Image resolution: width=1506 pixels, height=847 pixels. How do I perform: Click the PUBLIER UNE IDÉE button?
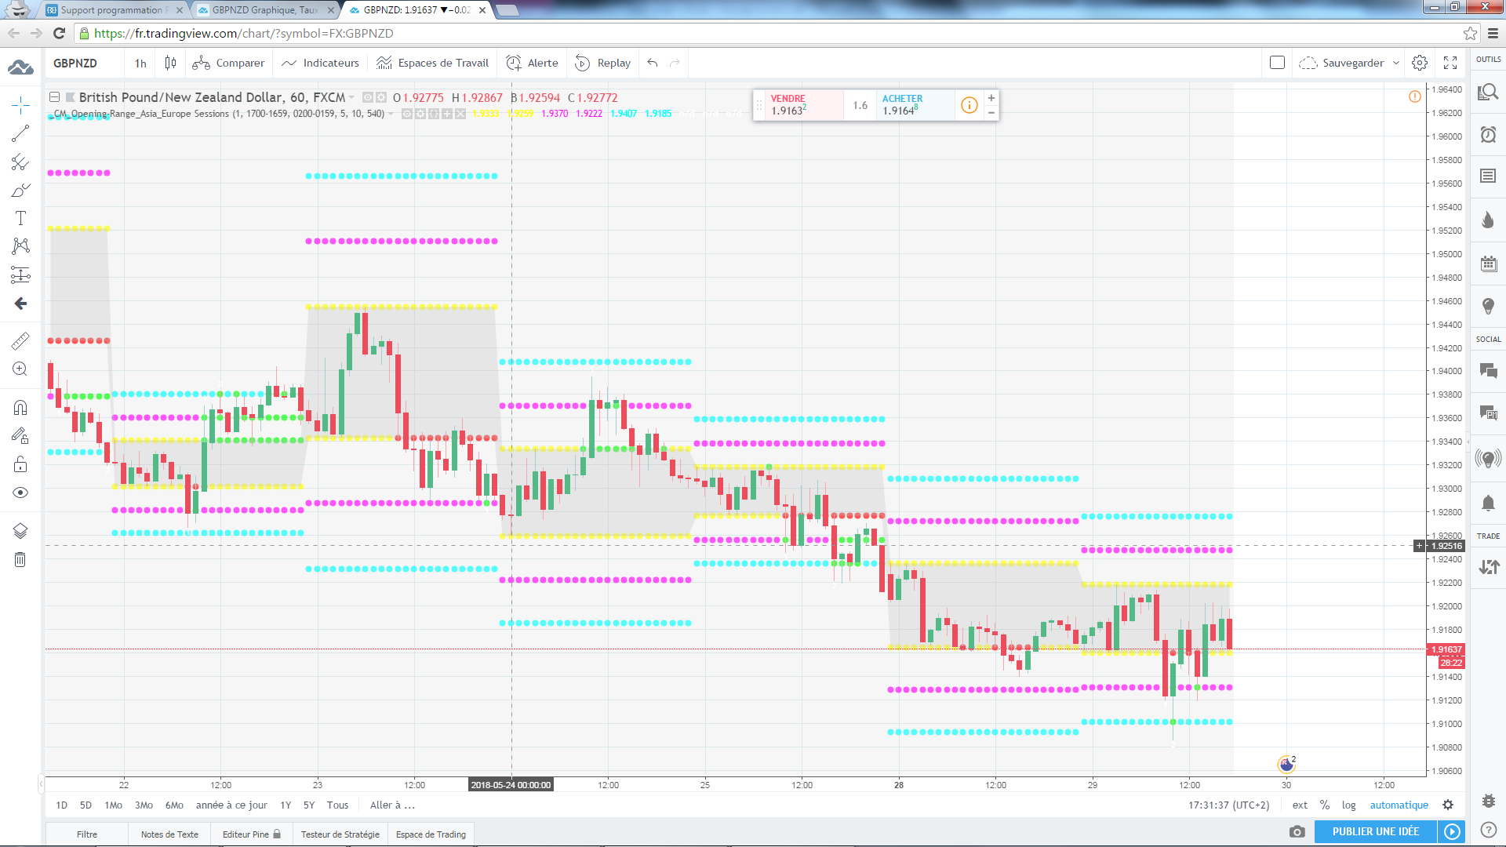point(1375,831)
